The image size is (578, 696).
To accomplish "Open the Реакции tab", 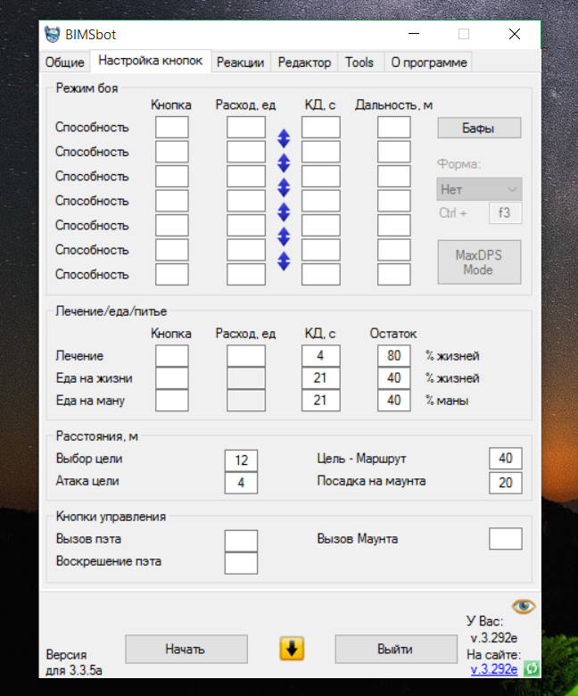I will pyautogui.click(x=240, y=62).
